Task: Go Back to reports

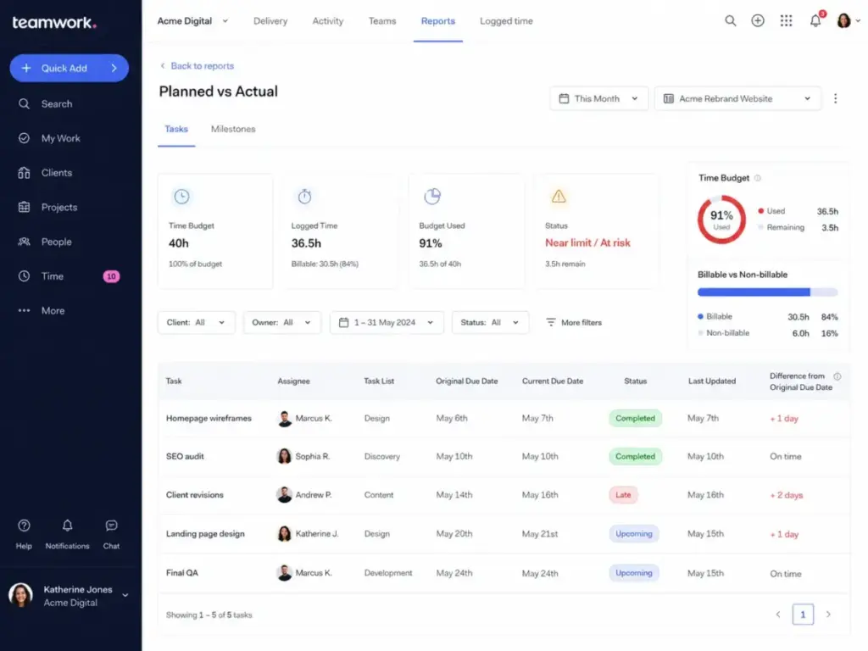Action: 197,66
